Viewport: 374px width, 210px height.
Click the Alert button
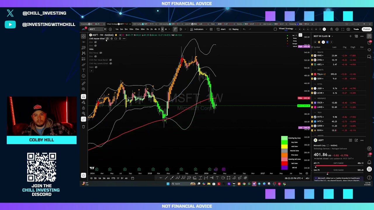[221, 29]
